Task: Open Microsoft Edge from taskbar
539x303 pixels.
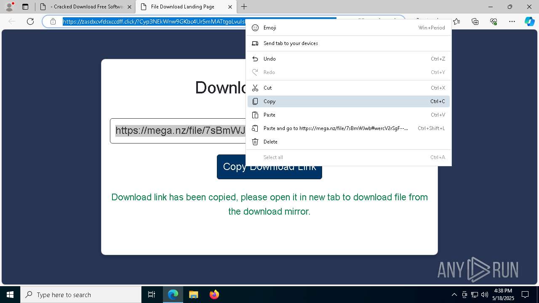Action: coord(173,295)
